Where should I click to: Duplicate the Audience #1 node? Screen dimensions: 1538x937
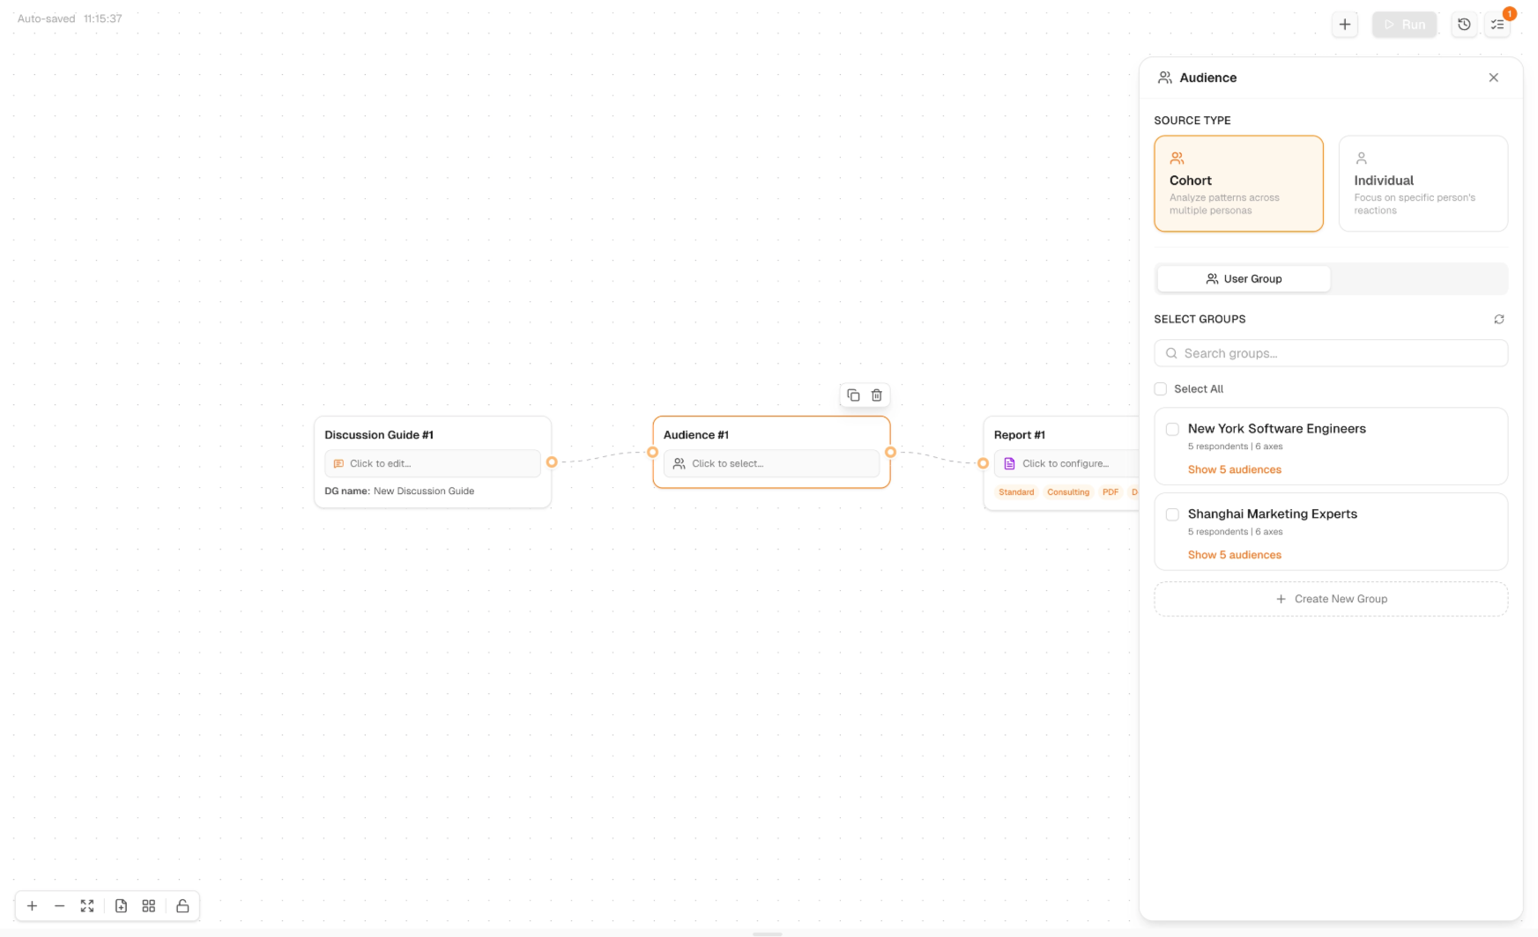pyautogui.click(x=853, y=395)
